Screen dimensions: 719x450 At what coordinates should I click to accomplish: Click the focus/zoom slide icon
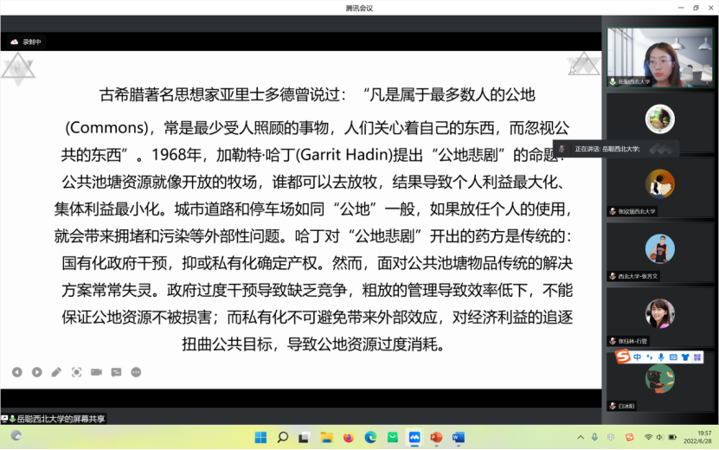(76, 372)
